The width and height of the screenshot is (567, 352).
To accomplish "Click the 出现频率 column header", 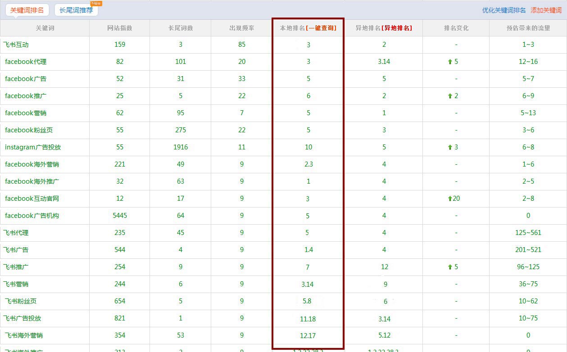I will [x=242, y=28].
